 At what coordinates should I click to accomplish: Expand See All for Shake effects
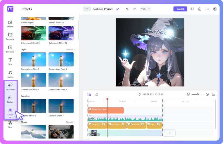click(x=70, y=122)
